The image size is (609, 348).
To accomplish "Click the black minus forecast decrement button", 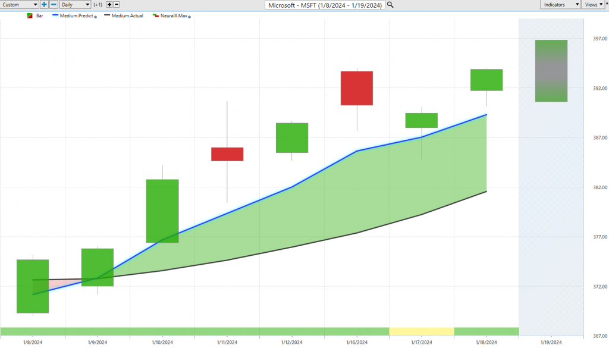I will (117, 4).
